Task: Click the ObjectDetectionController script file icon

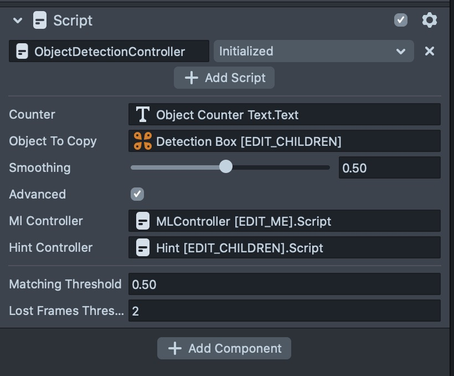Action: pos(22,52)
